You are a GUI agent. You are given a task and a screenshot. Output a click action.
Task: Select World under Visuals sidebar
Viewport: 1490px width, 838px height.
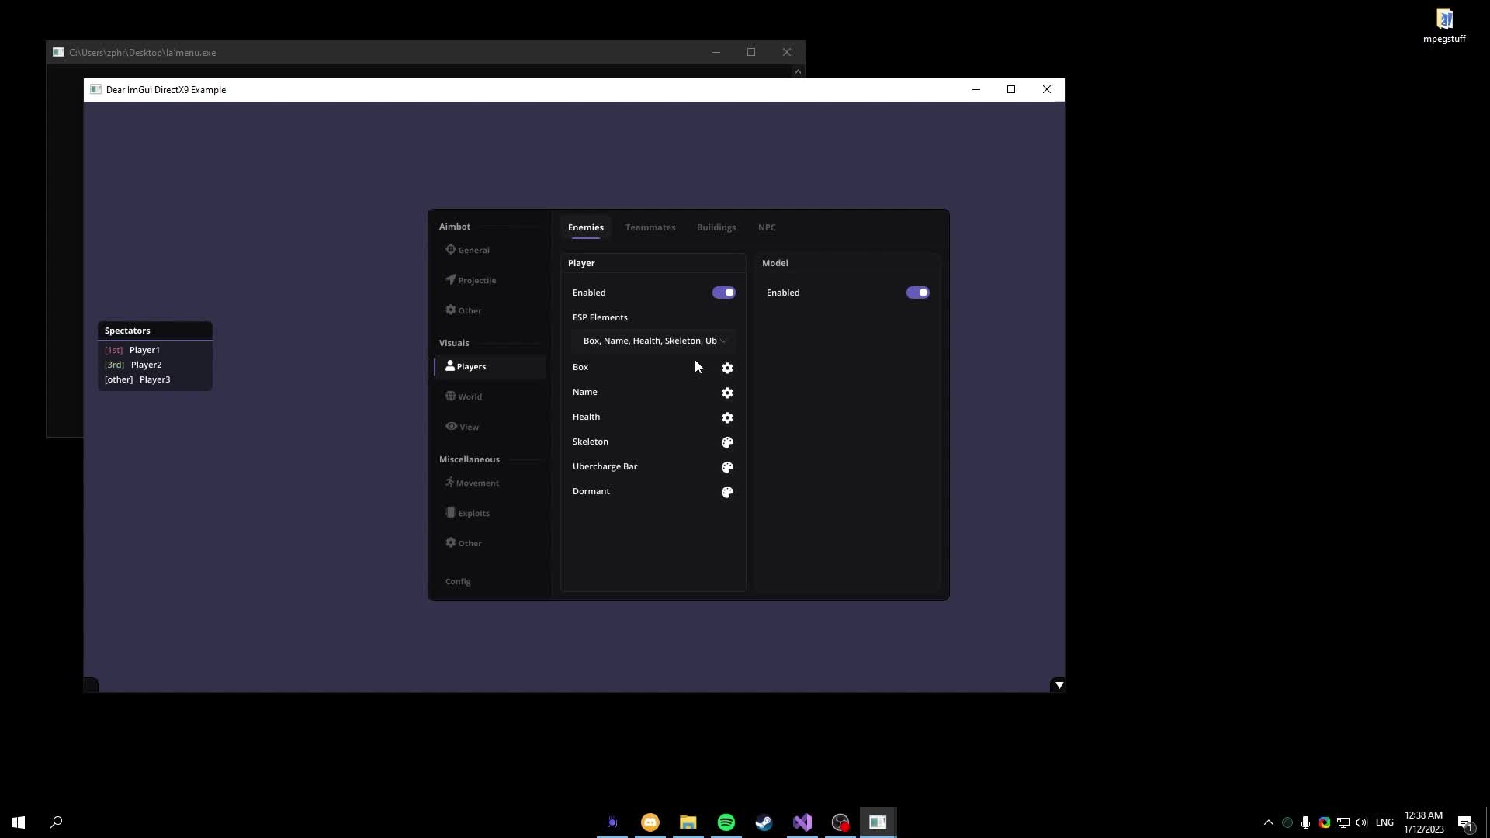[470, 396]
